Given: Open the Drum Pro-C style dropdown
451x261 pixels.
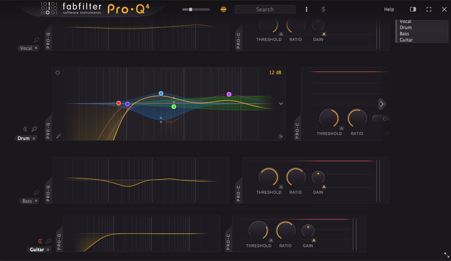Looking at the screenshot, I should (381, 119).
